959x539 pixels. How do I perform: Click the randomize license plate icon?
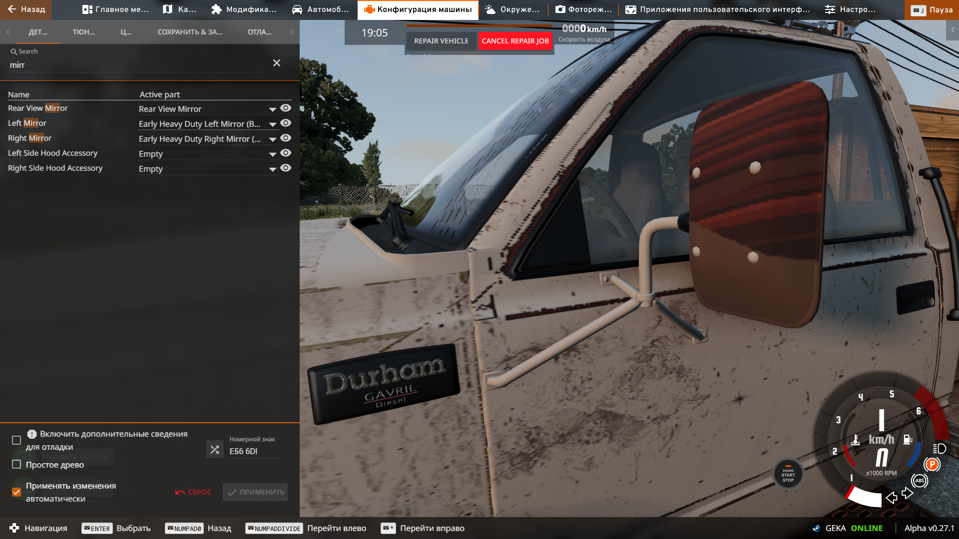pos(215,450)
